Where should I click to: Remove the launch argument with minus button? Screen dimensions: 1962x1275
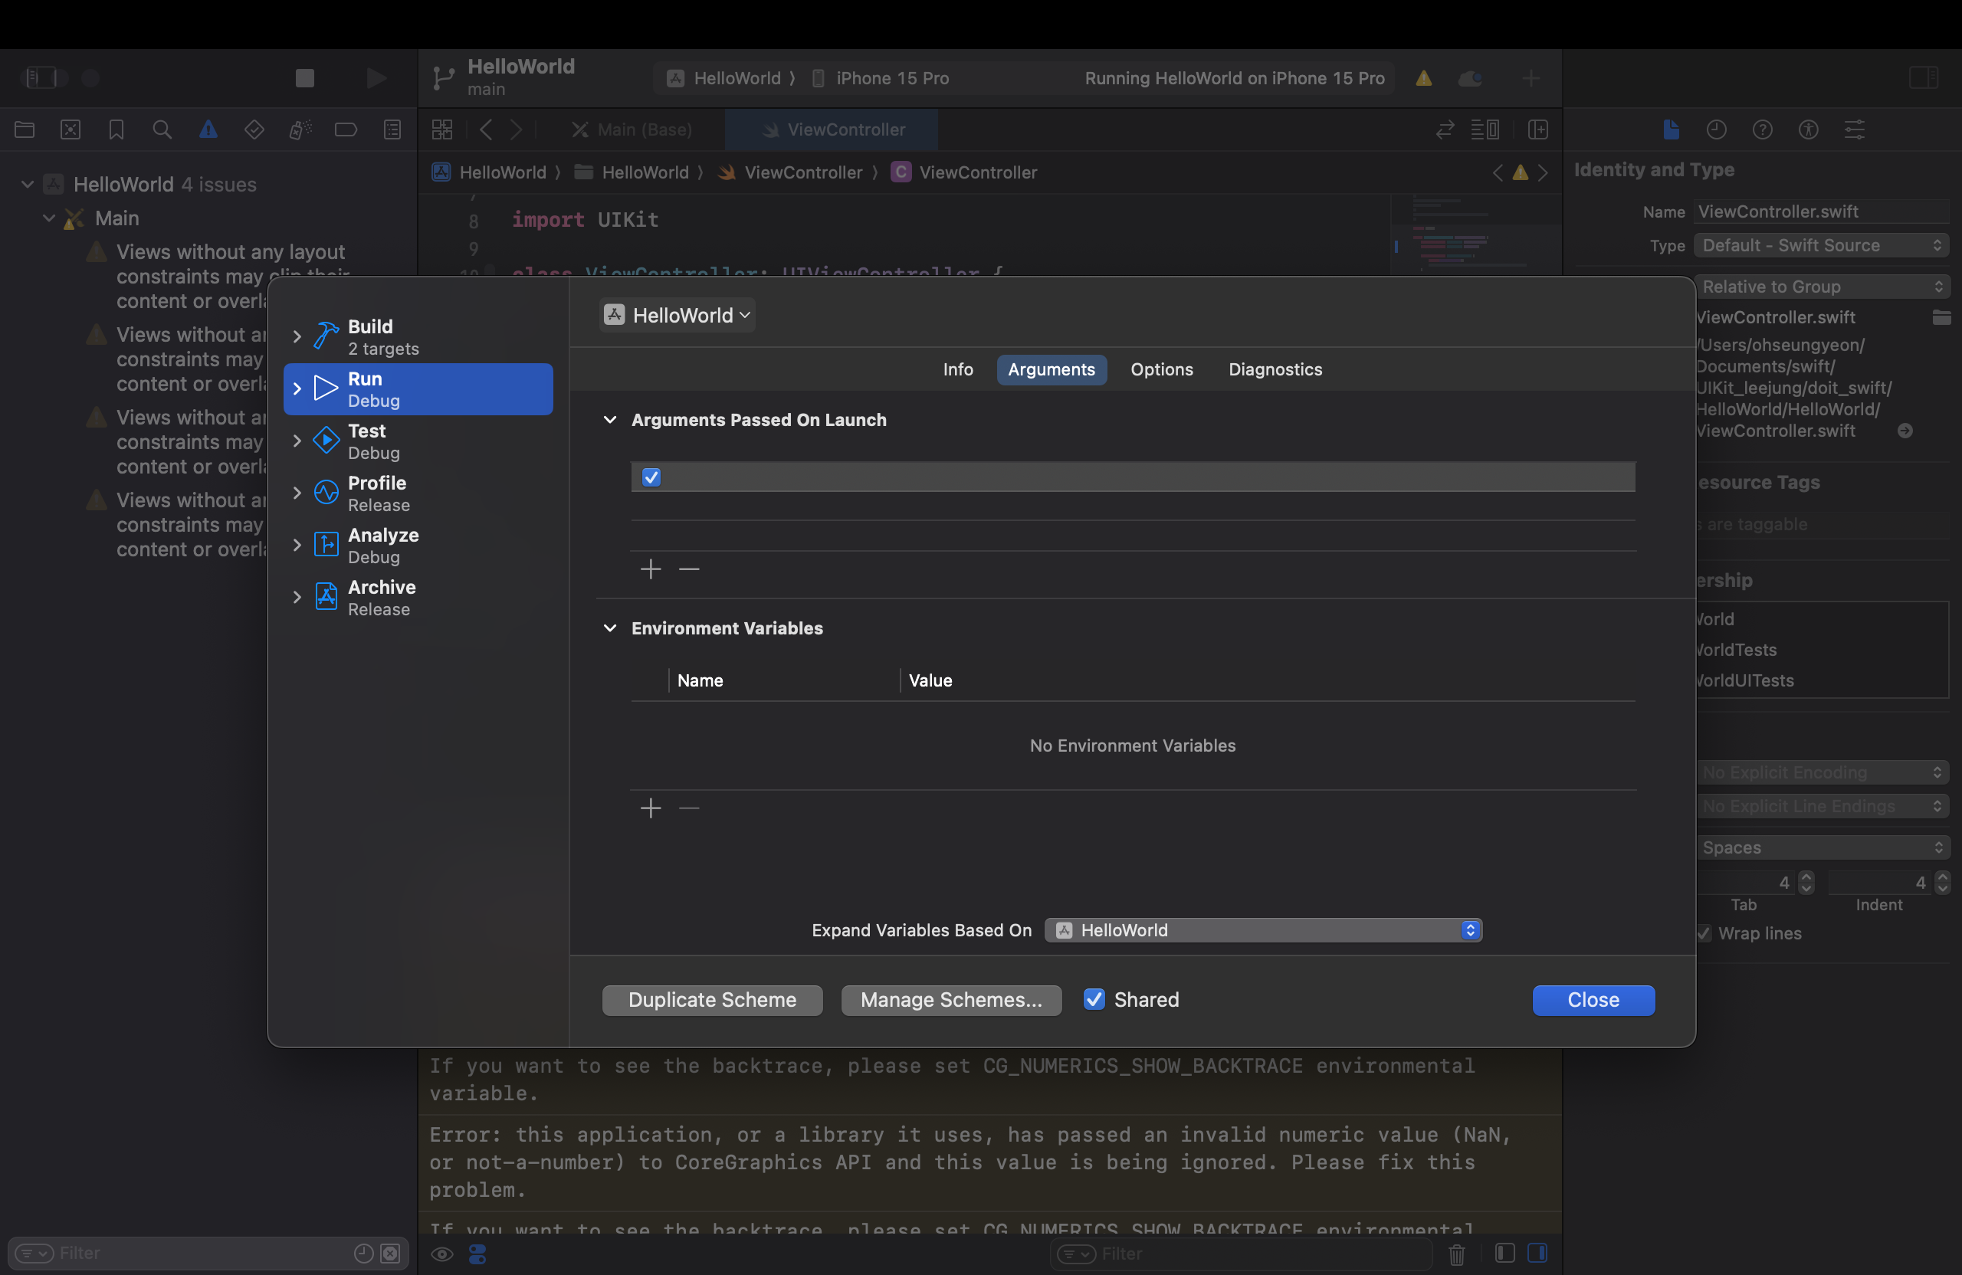pos(689,569)
